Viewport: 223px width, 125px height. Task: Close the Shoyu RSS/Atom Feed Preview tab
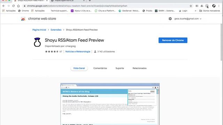[x=47, y=1]
